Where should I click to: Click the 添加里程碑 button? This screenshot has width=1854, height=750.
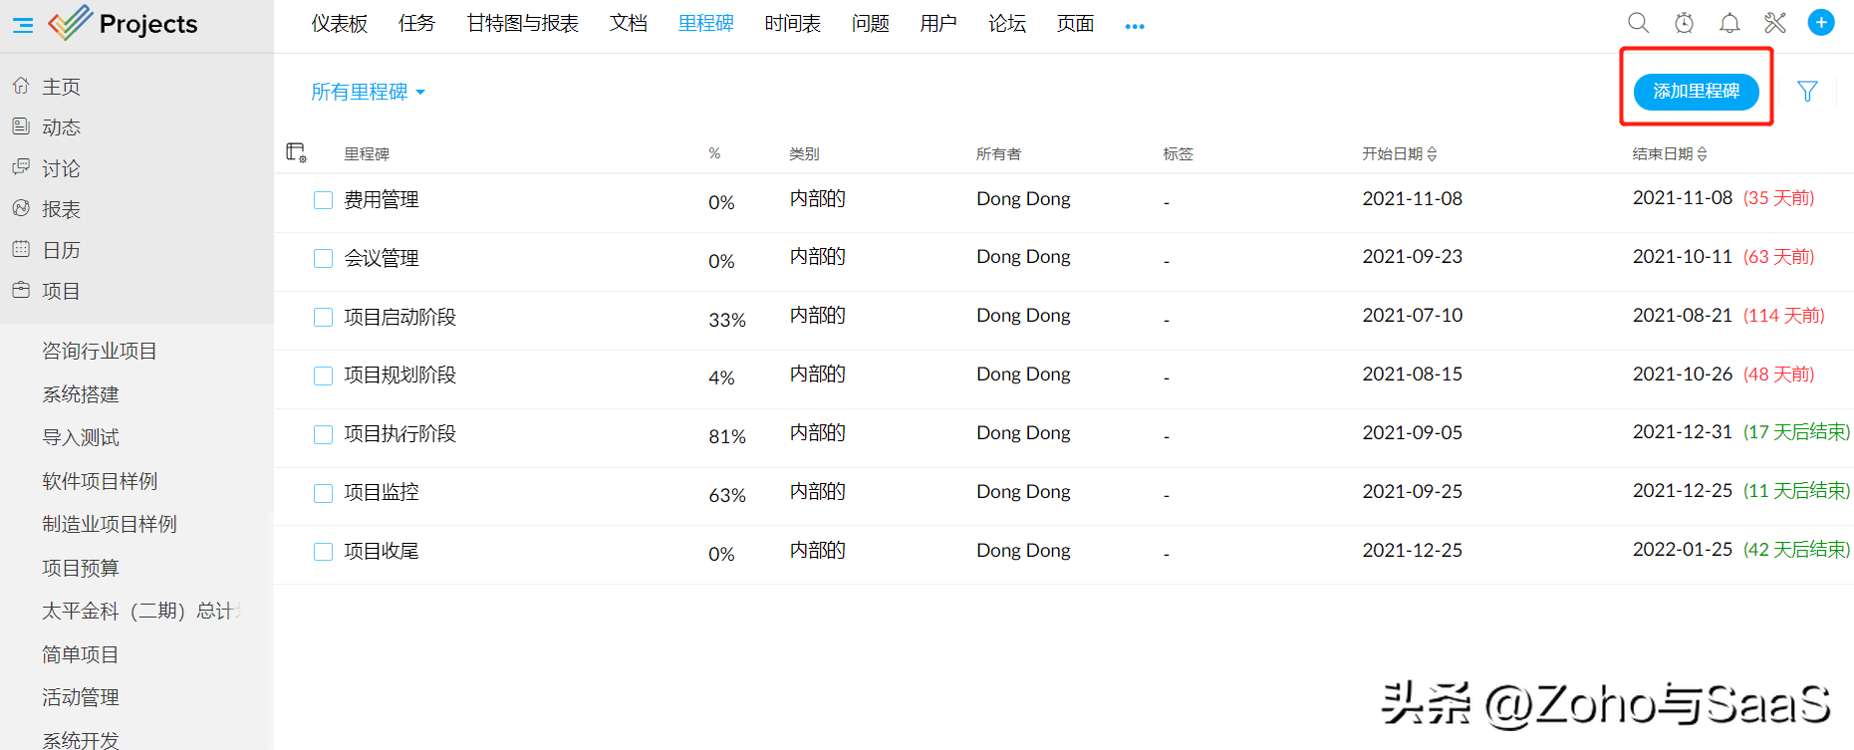pos(1696,92)
